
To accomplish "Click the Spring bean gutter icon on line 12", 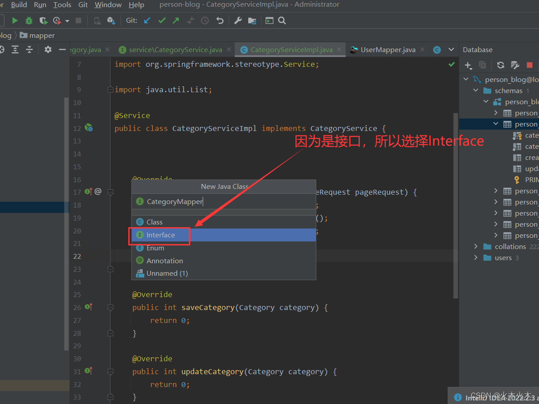I will (x=89, y=128).
